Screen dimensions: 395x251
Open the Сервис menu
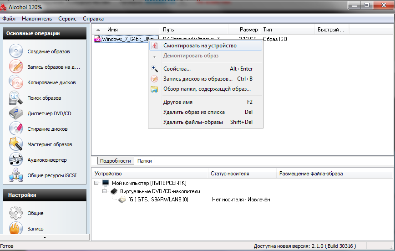click(x=67, y=19)
